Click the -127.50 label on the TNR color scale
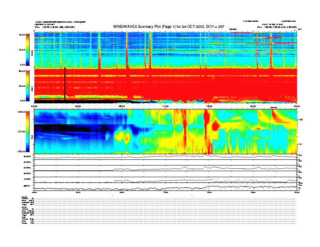 tap(21, 132)
